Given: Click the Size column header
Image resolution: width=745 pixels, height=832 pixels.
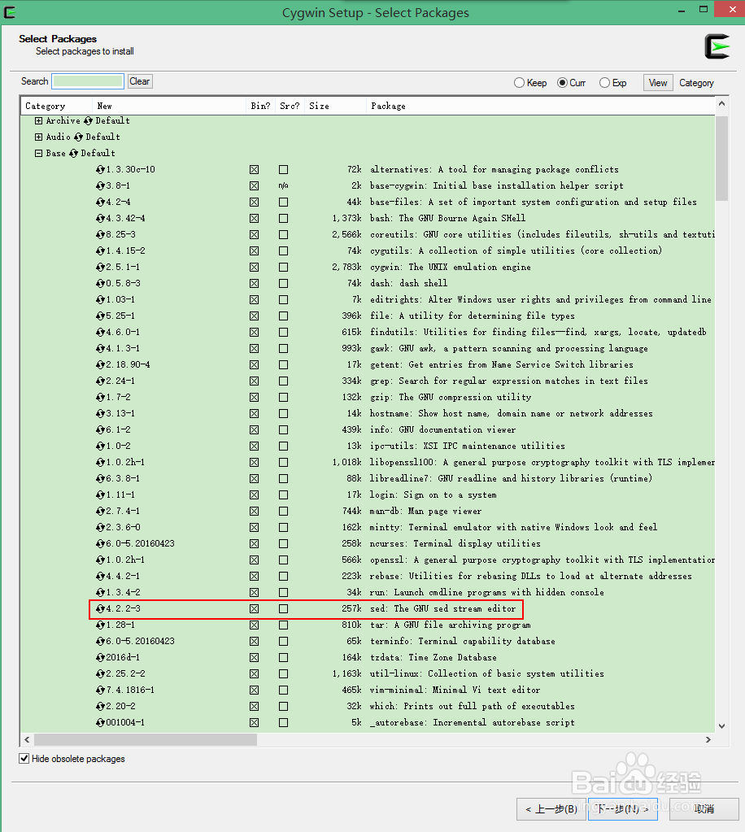Looking at the screenshot, I should click(x=335, y=106).
